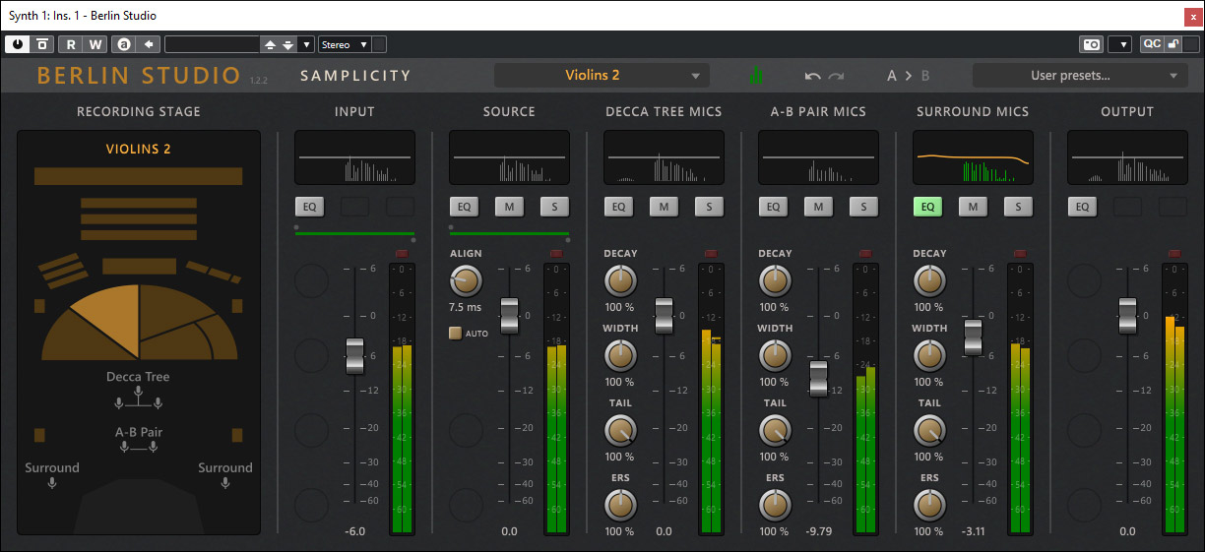Open the User presets dropdown
This screenshot has height=552, width=1205.
coord(1080,76)
